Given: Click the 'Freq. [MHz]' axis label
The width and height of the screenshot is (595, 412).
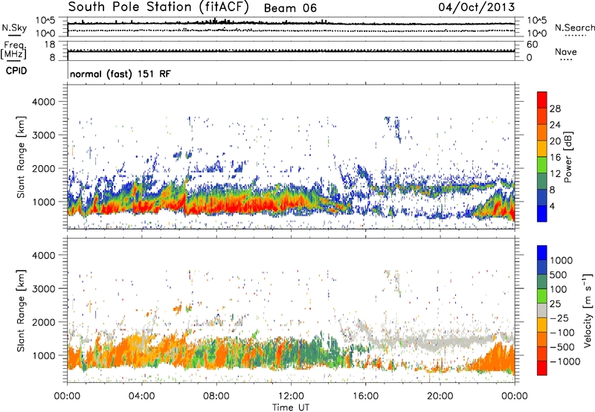Looking at the screenshot, I should 13,51.
